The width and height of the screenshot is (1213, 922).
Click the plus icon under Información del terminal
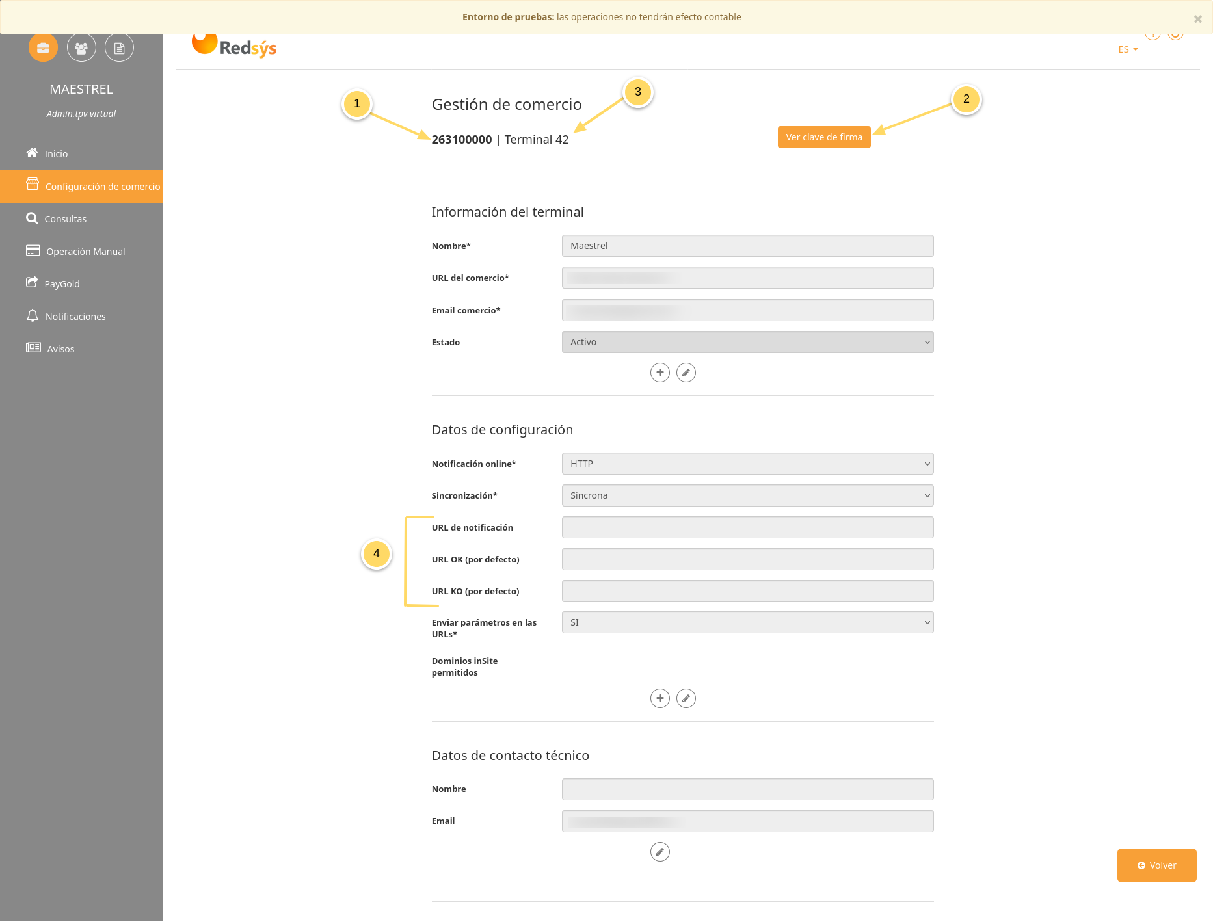point(660,373)
